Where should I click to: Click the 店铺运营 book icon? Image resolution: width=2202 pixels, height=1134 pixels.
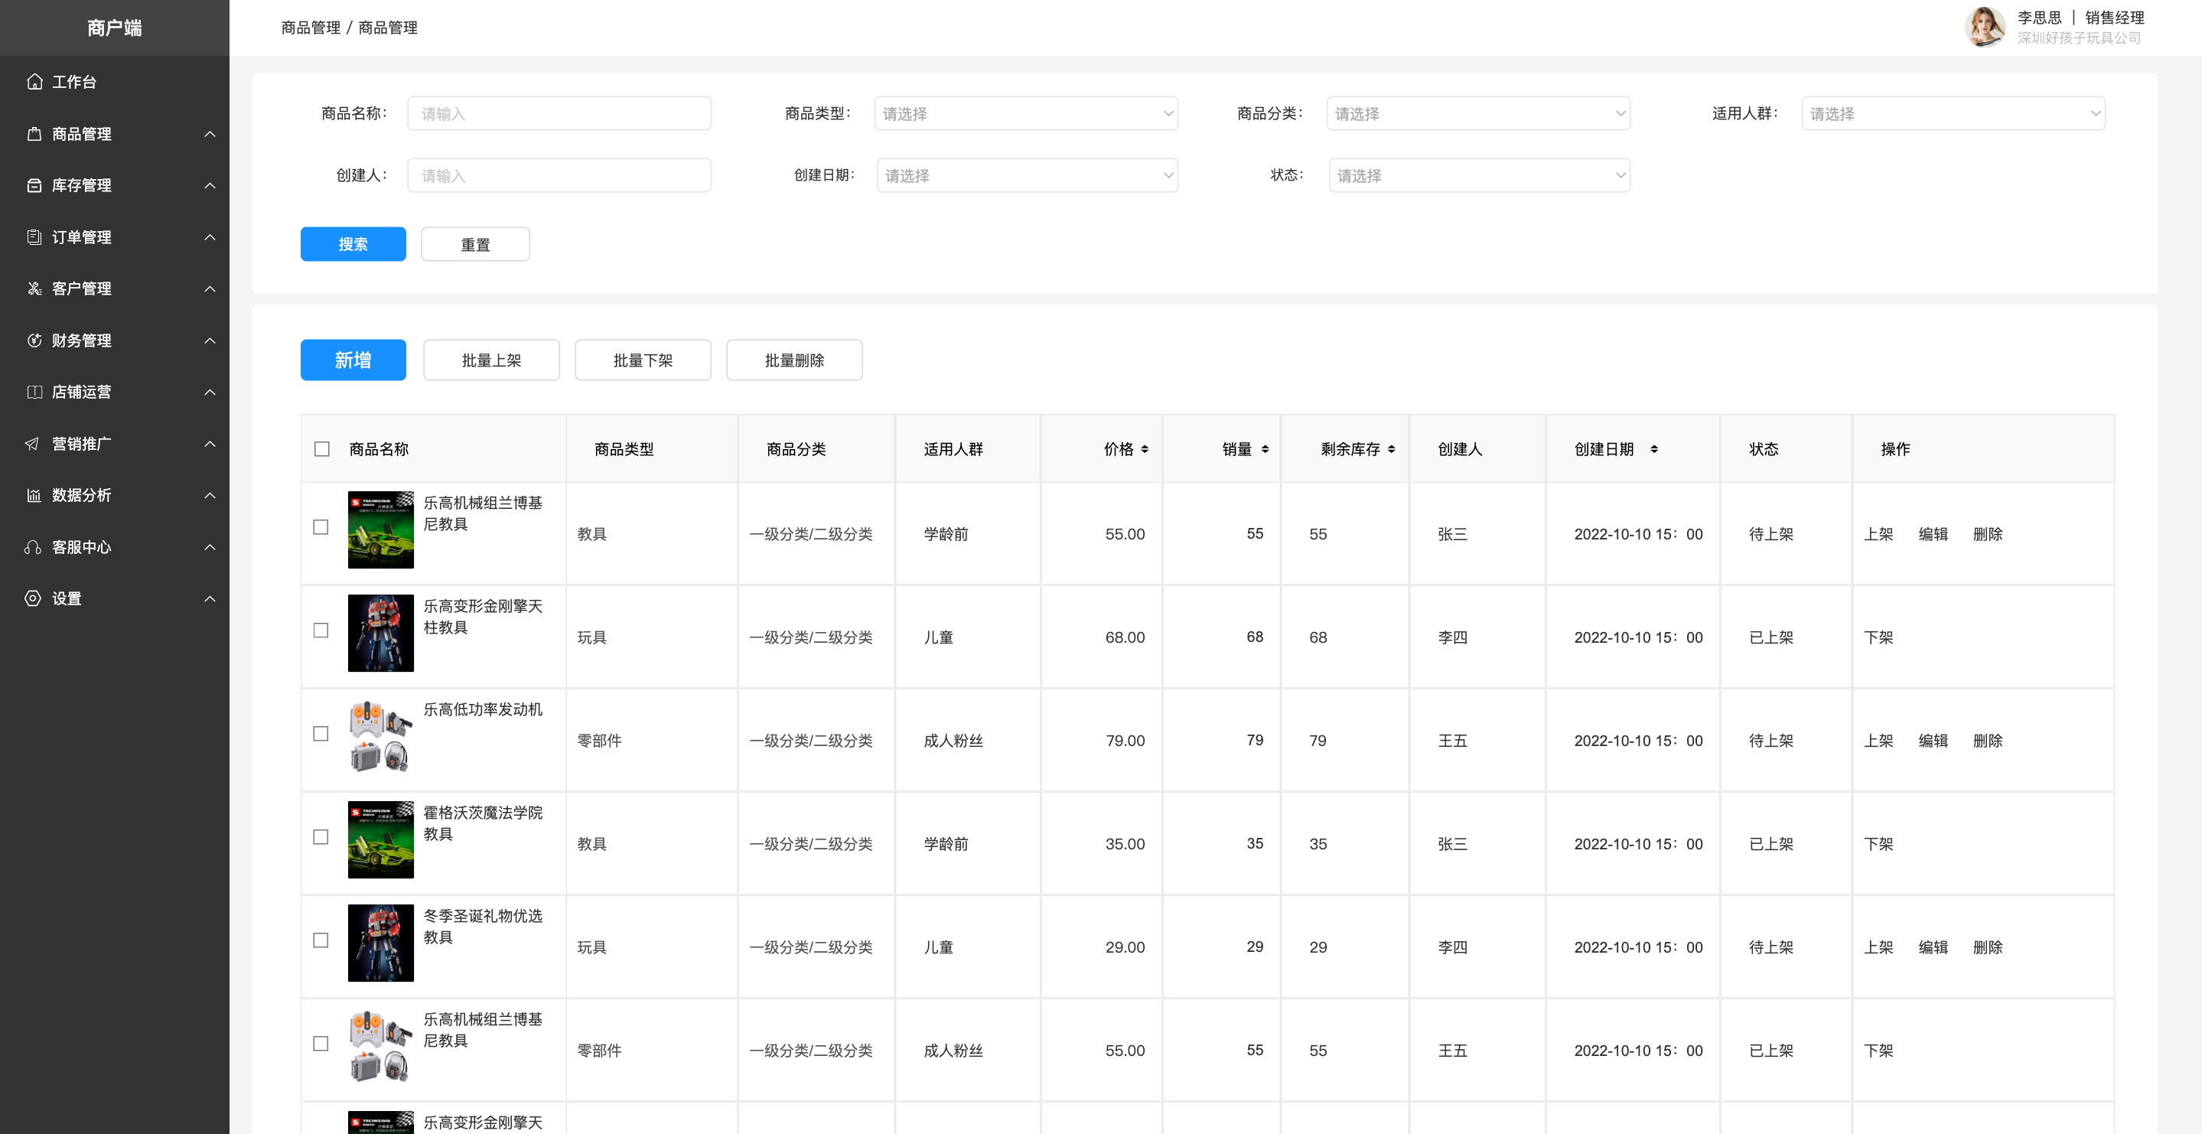click(x=34, y=392)
